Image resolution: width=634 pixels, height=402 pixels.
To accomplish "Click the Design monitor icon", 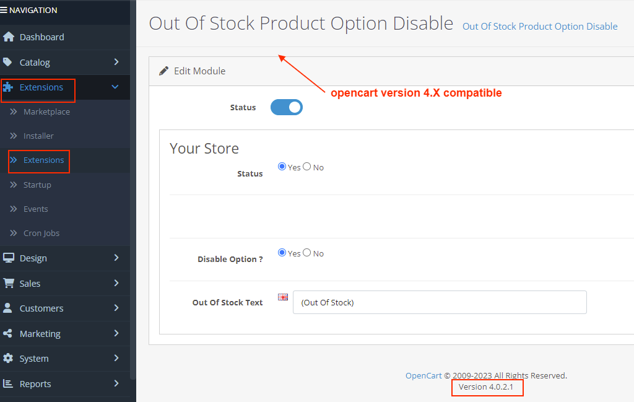I will pos(8,258).
